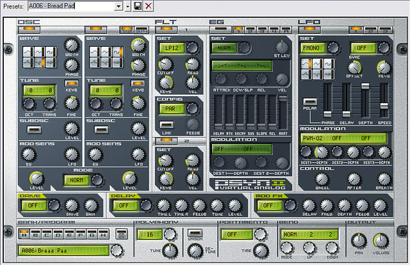Image resolution: width=410 pixels, height=265 pixels.
Task: Enable the SUBOSC switch for oscillator 2
Action: pos(101,129)
